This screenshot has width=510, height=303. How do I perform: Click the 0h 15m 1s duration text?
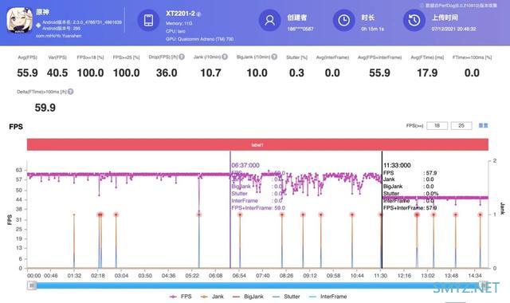[x=372, y=29]
